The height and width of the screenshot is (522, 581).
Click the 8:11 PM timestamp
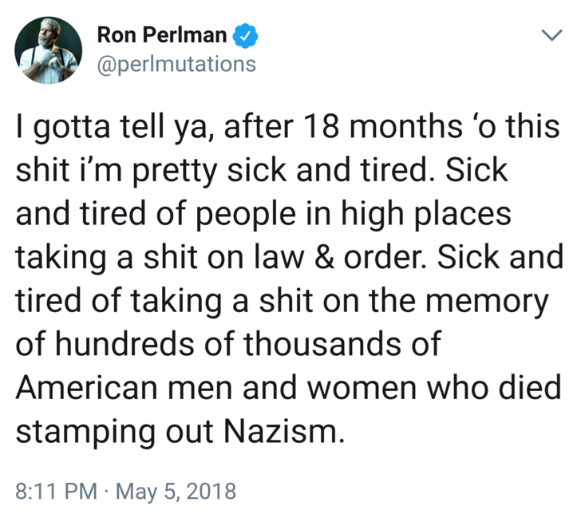pyautogui.click(x=57, y=490)
